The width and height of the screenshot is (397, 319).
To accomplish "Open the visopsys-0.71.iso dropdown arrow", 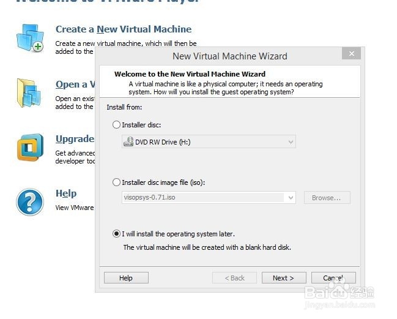I will 291,197.
